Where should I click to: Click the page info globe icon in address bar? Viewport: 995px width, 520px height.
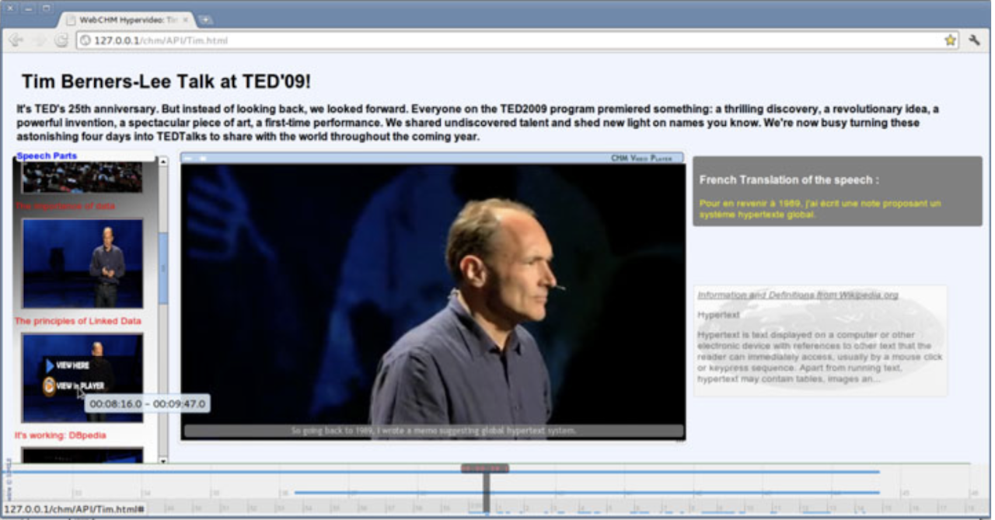click(x=85, y=40)
